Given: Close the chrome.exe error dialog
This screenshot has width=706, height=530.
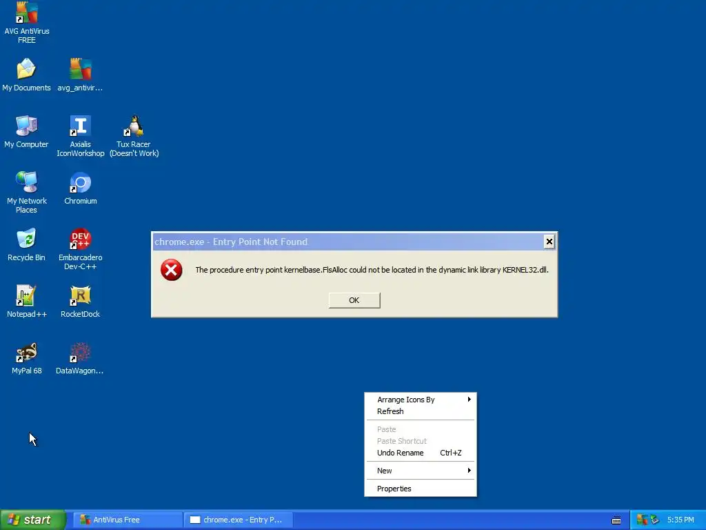Looking at the screenshot, I should [x=549, y=242].
